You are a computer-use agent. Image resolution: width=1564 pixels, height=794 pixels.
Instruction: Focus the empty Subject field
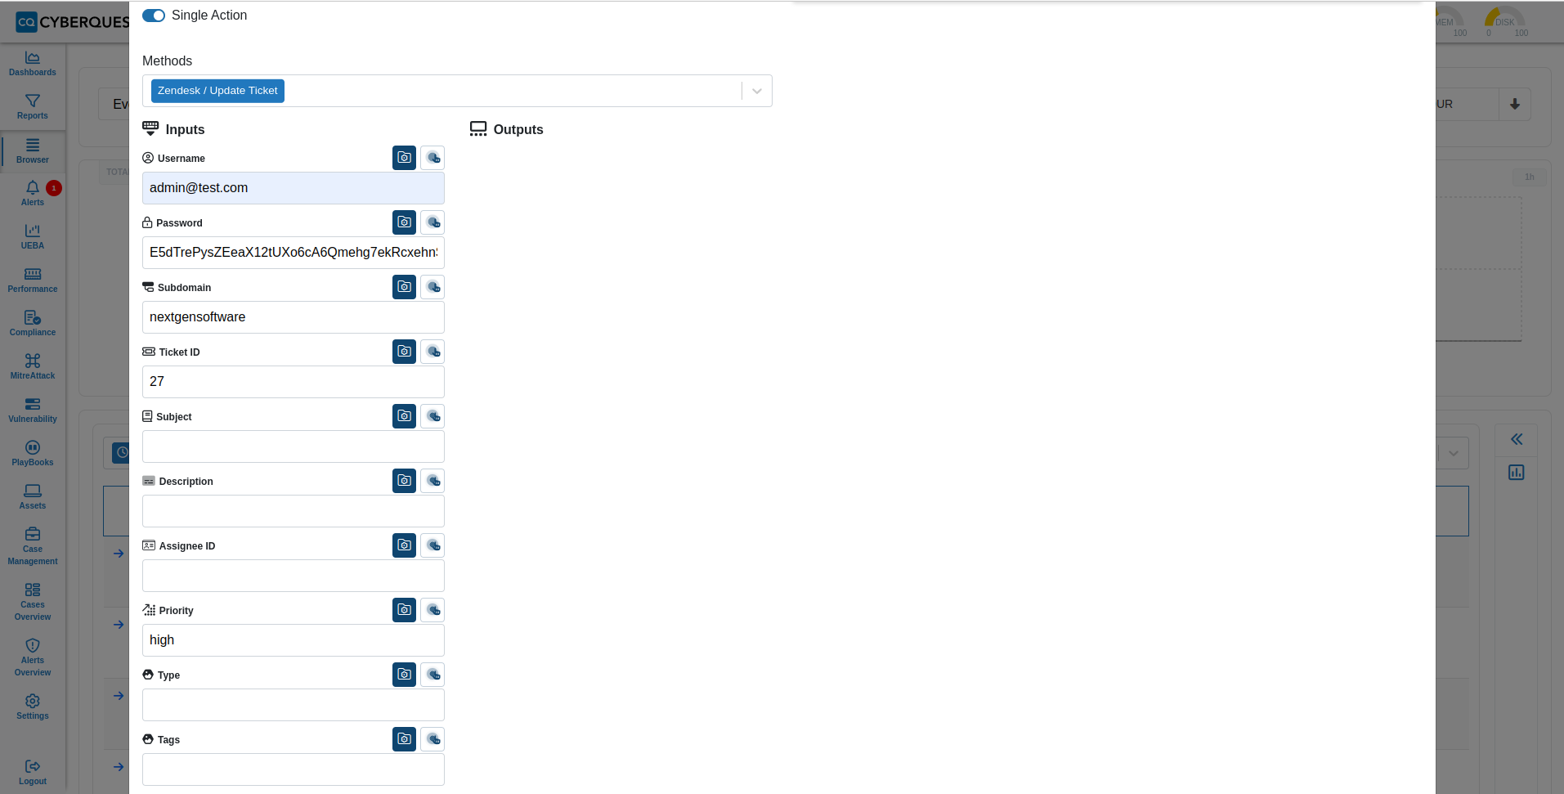point(294,446)
